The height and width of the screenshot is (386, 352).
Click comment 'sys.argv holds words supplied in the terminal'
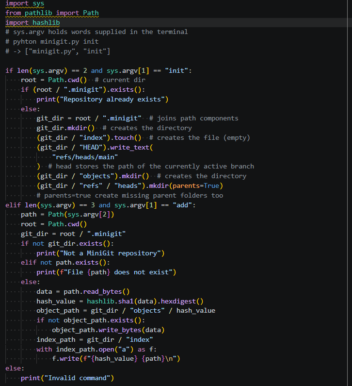point(96,32)
